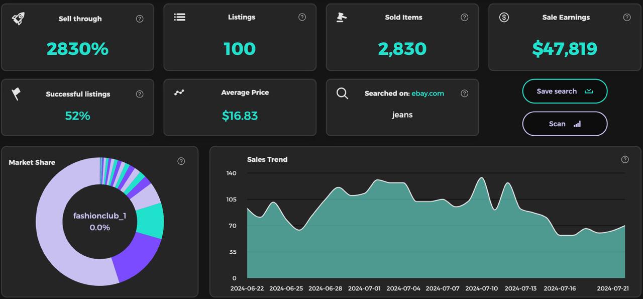643x299 pixels.
Task: Open the help icon next to Sell through
Action: point(140,19)
